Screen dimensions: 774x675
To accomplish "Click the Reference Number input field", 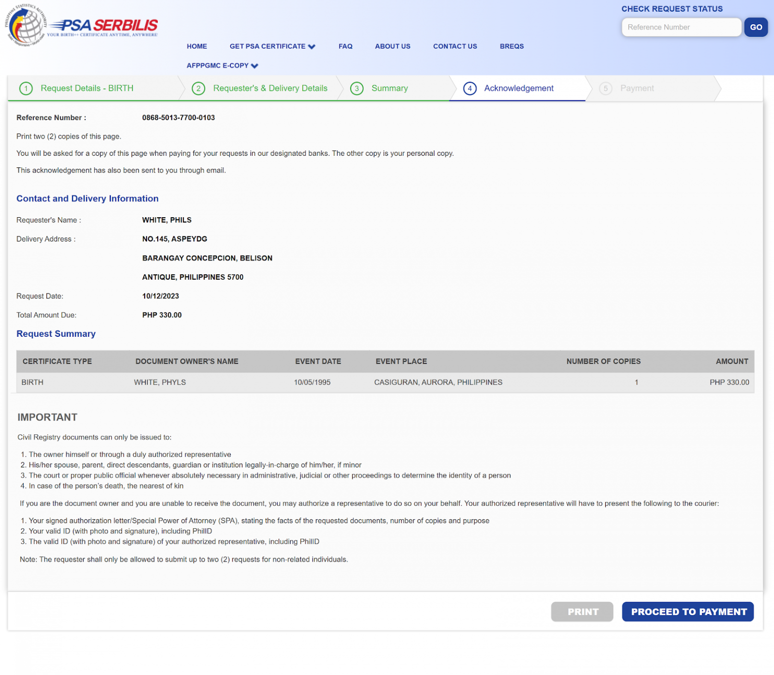I will pos(681,27).
